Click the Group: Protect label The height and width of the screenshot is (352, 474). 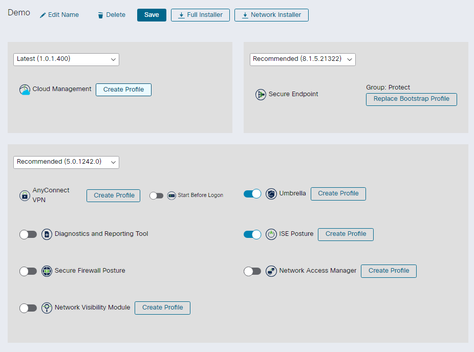[388, 87]
